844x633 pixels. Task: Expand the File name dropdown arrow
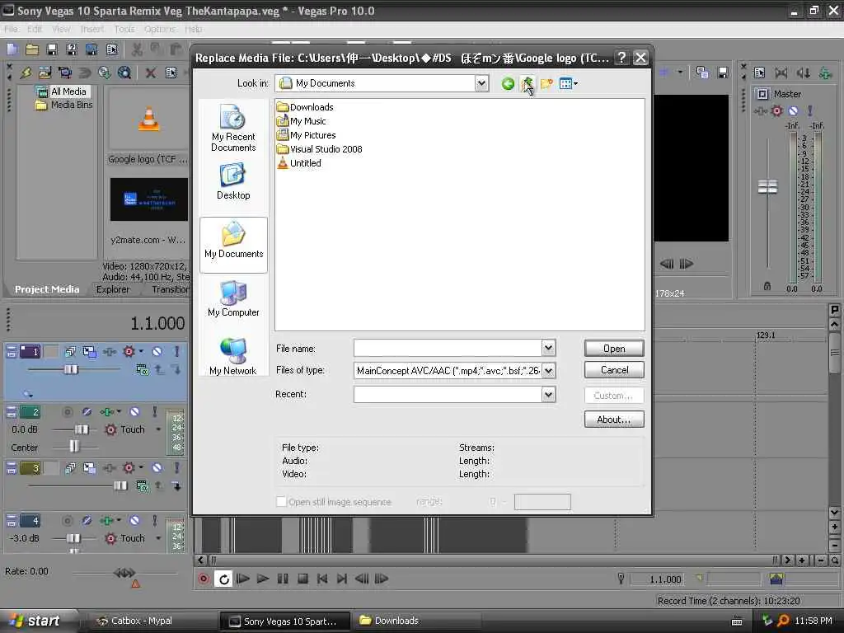tap(548, 349)
